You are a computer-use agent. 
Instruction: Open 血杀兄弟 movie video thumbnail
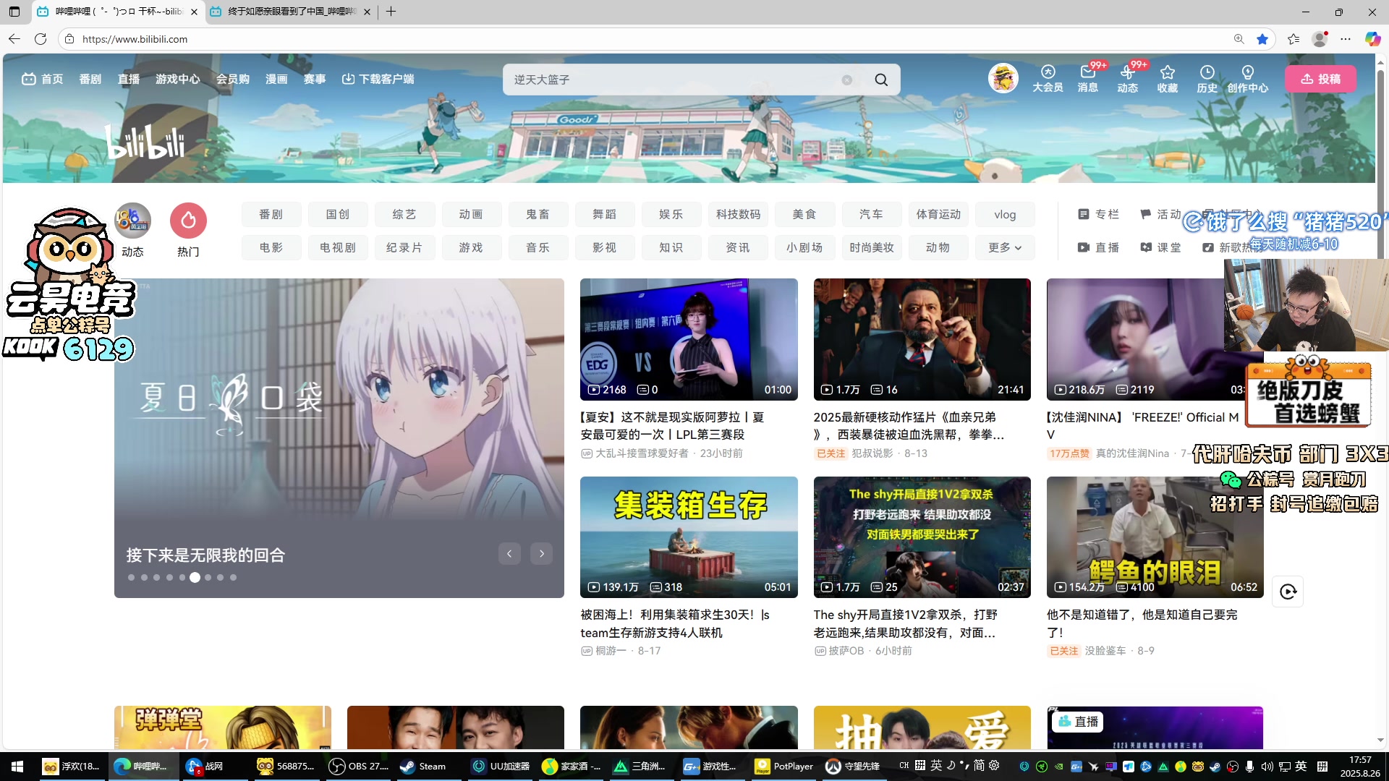(922, 339)
